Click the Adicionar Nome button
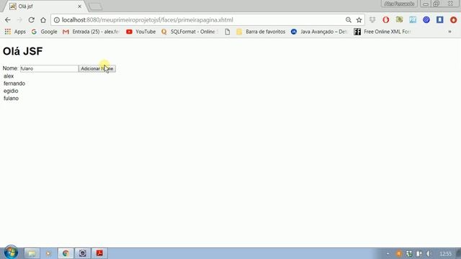The height and width of the screenshot is (259, 461). 97,68
